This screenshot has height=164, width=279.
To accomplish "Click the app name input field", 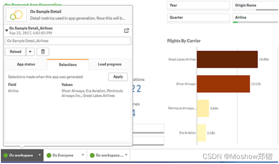I will [68, 41].
